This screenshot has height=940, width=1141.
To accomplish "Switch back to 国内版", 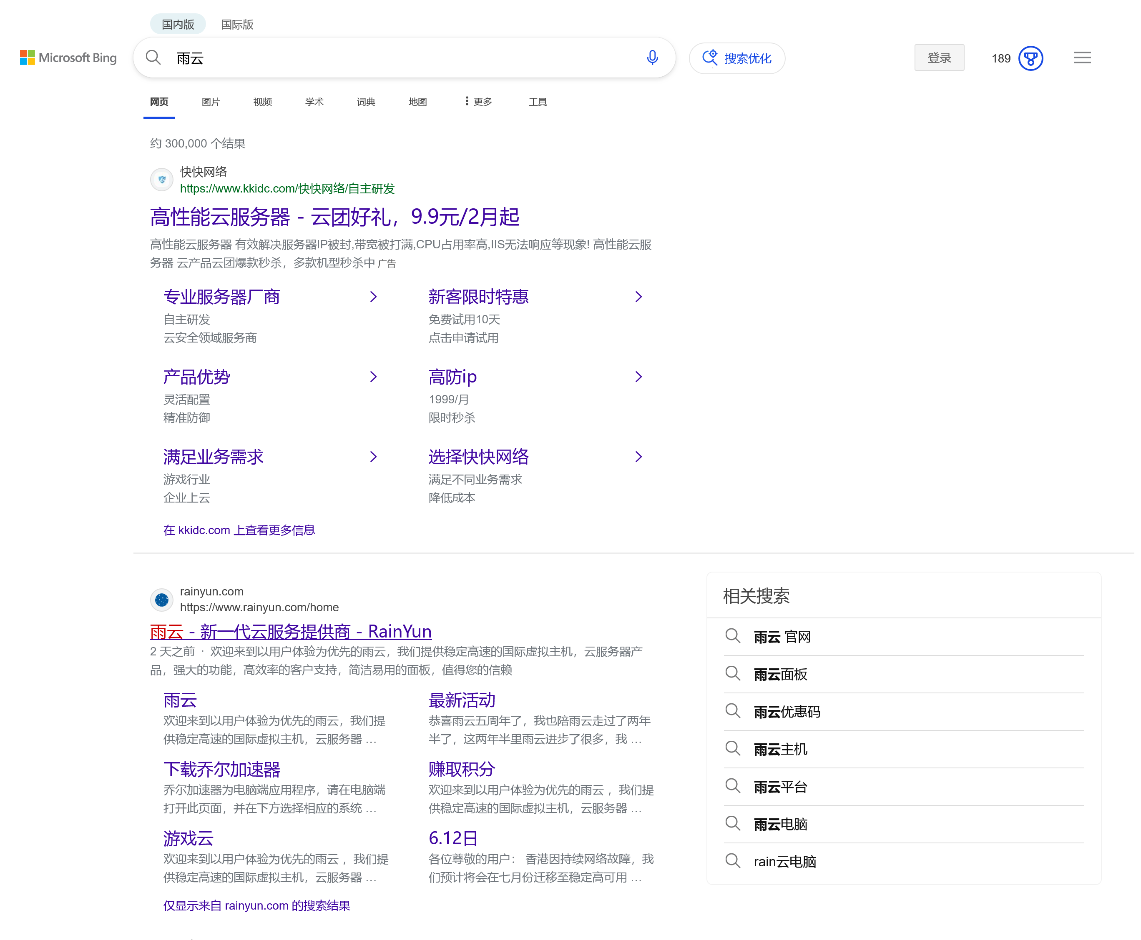I will [177, 24].
